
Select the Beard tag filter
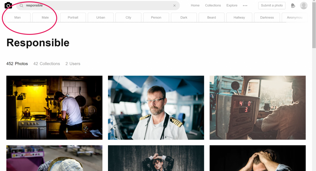point(211,18)
